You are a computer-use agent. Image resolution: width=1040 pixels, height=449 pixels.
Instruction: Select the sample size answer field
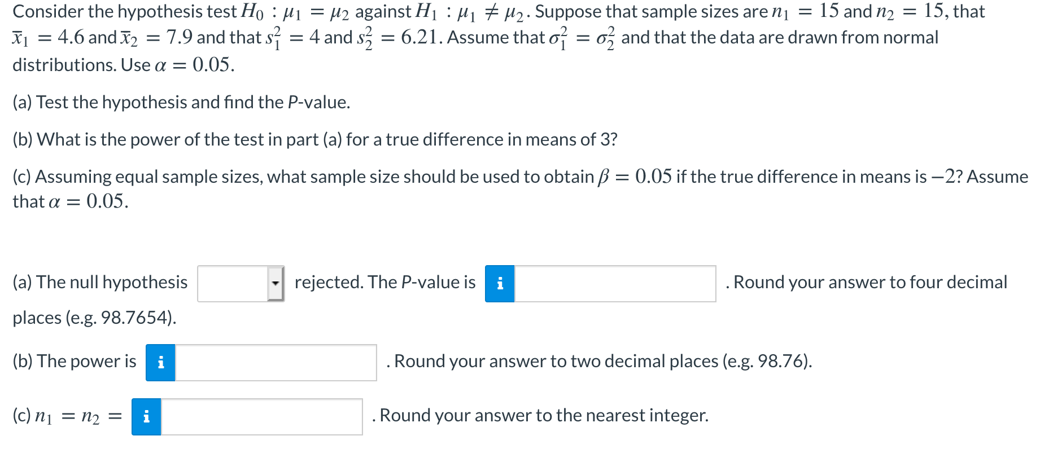click(262, 417)
